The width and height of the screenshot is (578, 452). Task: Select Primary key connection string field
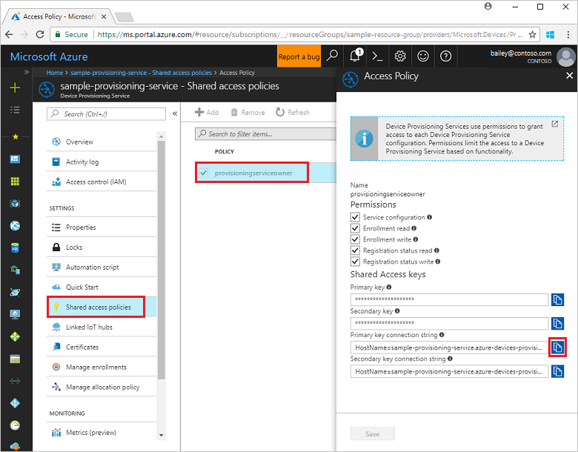[449, 348]
